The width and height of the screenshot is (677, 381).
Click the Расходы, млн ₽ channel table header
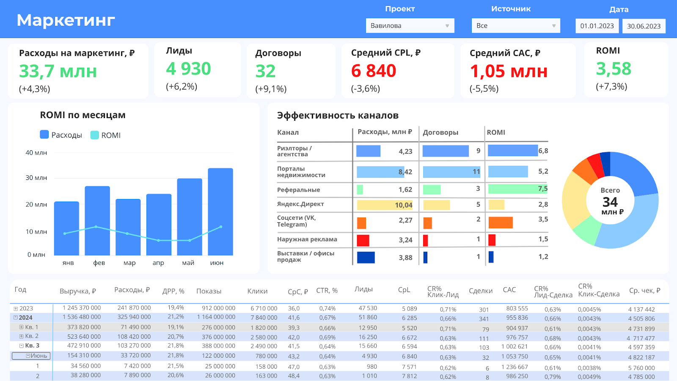point(385,132)
